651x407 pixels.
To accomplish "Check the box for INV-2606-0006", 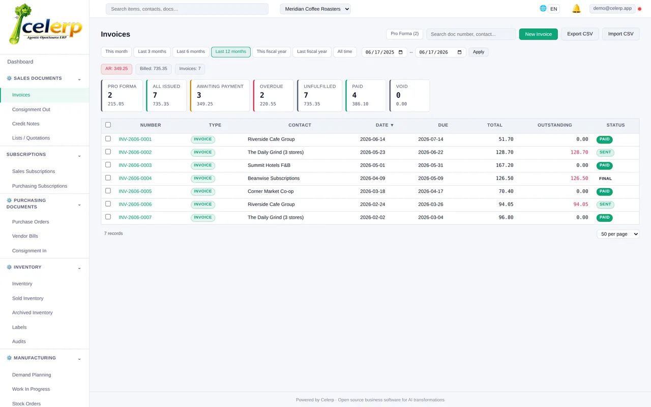I will click(108, 203).
